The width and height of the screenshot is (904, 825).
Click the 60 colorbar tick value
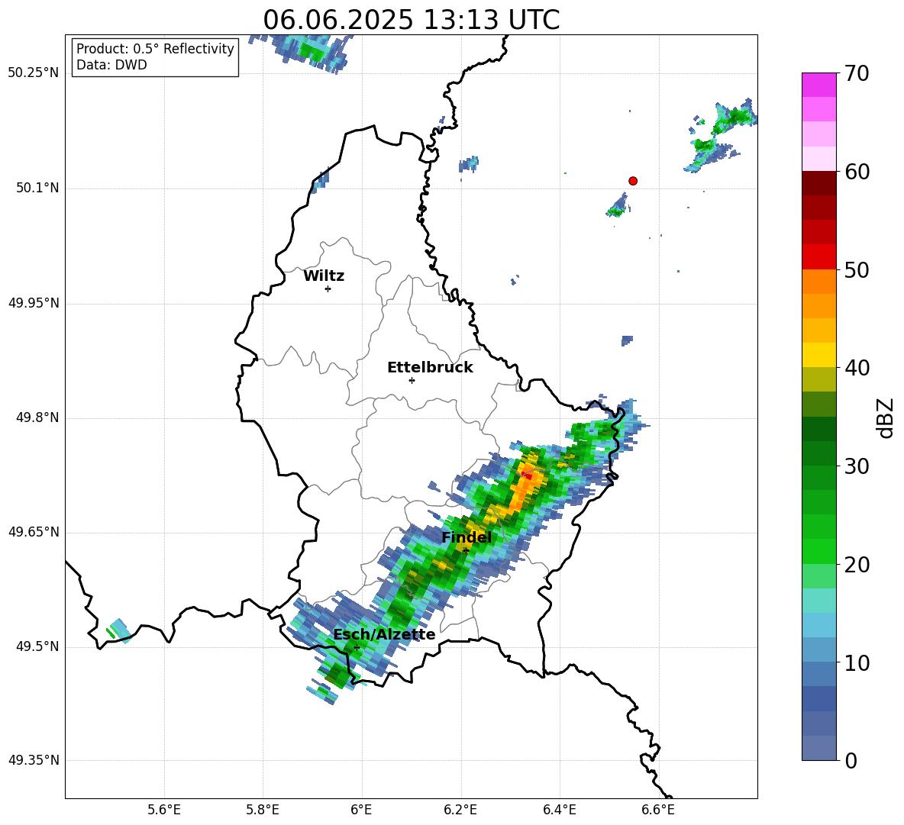click(856, 172)
